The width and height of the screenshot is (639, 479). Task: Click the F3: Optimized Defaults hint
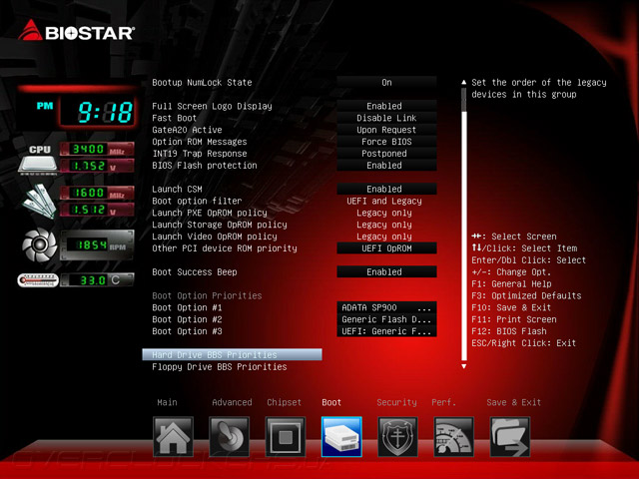526,295
